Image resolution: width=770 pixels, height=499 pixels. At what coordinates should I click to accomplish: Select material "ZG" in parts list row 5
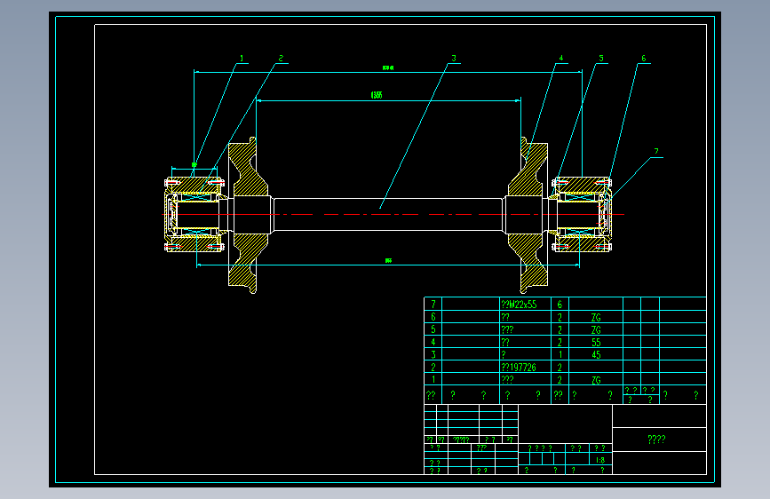596,330
